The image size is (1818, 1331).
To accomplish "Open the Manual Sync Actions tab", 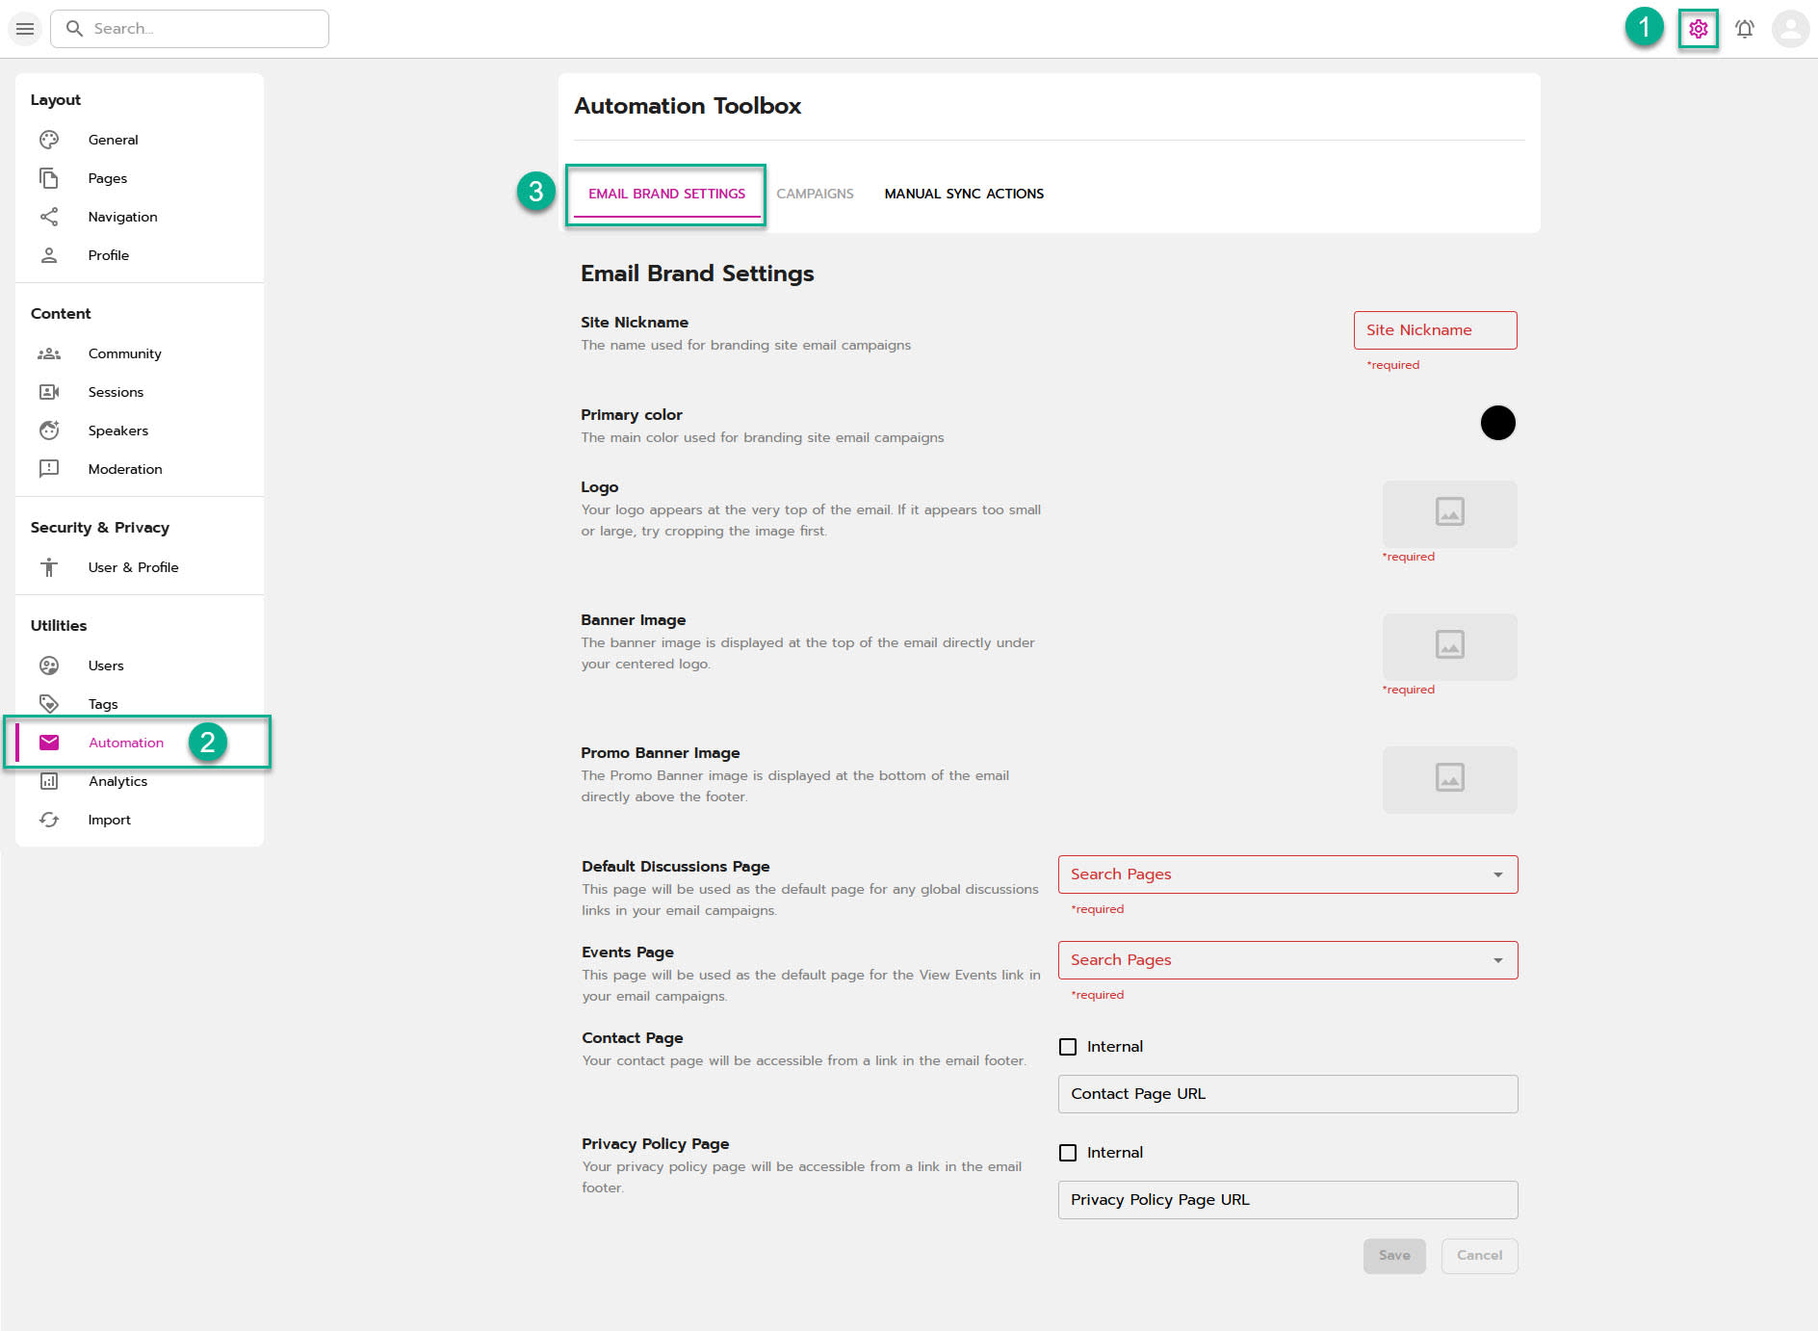I will [964, 194].
